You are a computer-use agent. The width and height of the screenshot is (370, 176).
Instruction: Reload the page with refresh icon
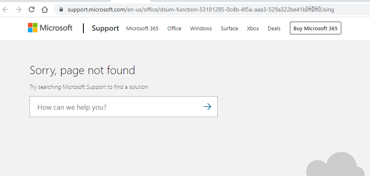click(32, 9)
